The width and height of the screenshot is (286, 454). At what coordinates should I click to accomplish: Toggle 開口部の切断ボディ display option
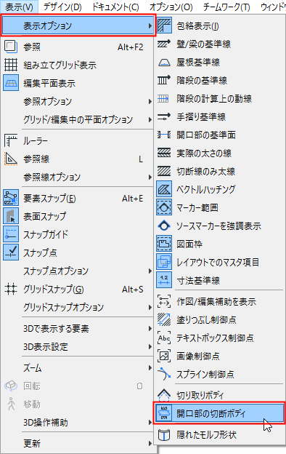click(219, 413)
